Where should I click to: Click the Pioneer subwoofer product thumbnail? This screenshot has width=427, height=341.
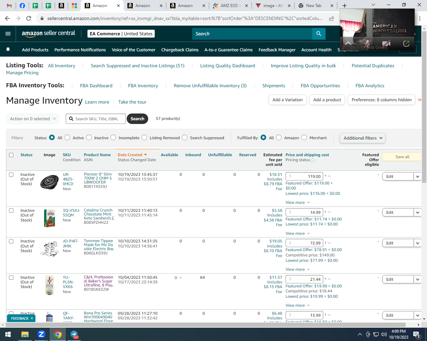point(49,182)
